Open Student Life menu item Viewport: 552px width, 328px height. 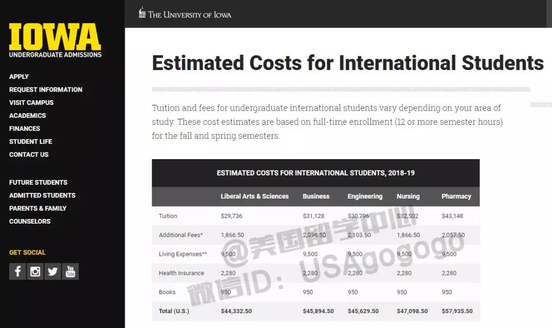click(31, 142)
